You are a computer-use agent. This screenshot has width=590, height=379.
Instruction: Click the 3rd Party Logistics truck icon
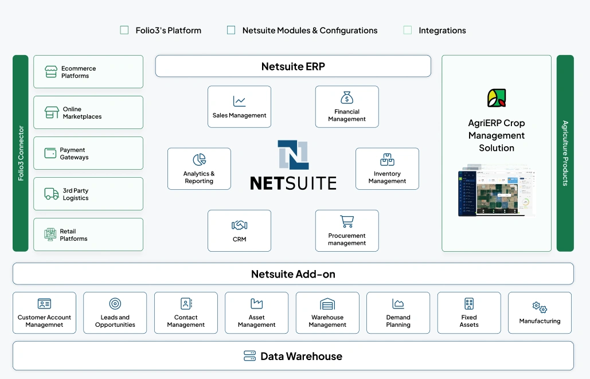(52, 194)
